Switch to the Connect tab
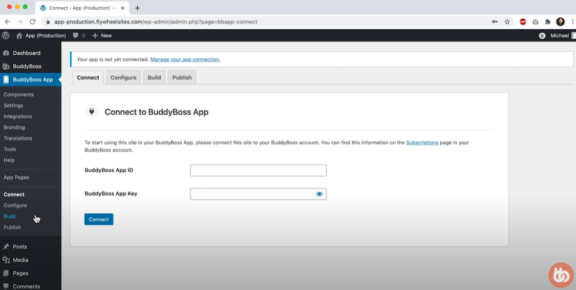The height and width of the screenshot is (290, 576). (x=88, y=77)
